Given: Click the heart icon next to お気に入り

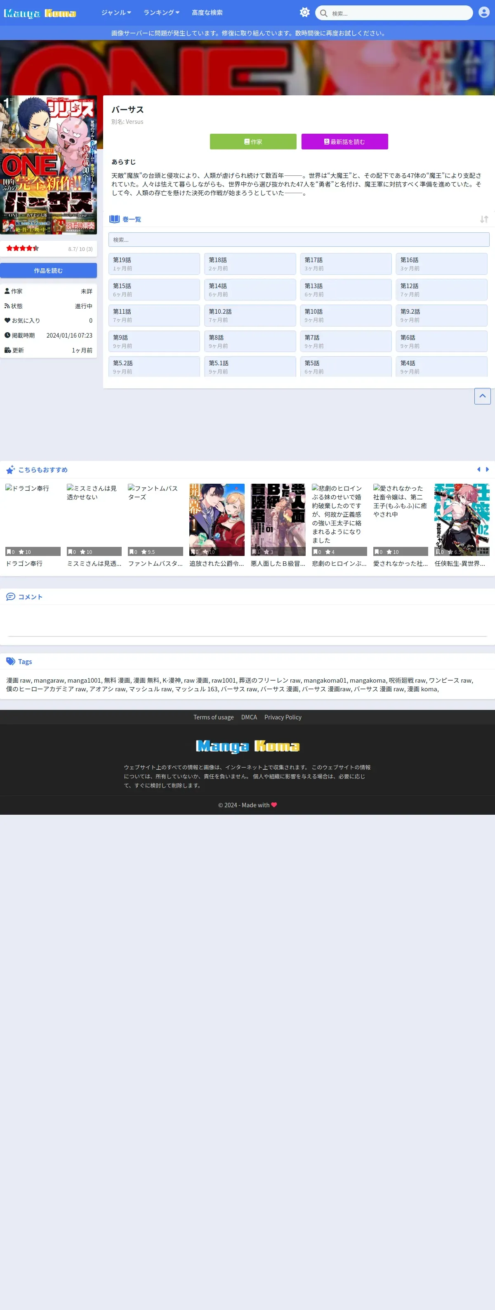Looking at the screenshot, I should point(7,320).
